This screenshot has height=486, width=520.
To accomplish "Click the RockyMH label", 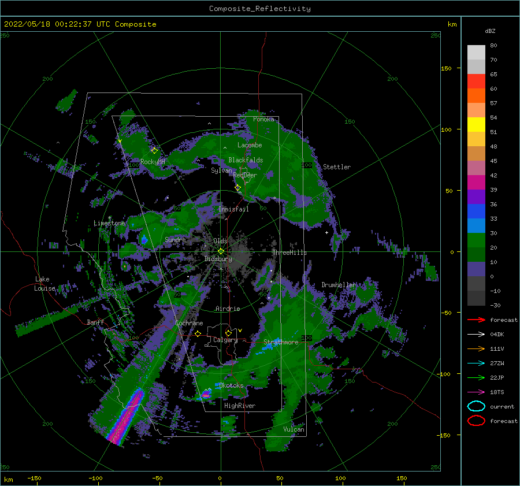I will (153, 162).
